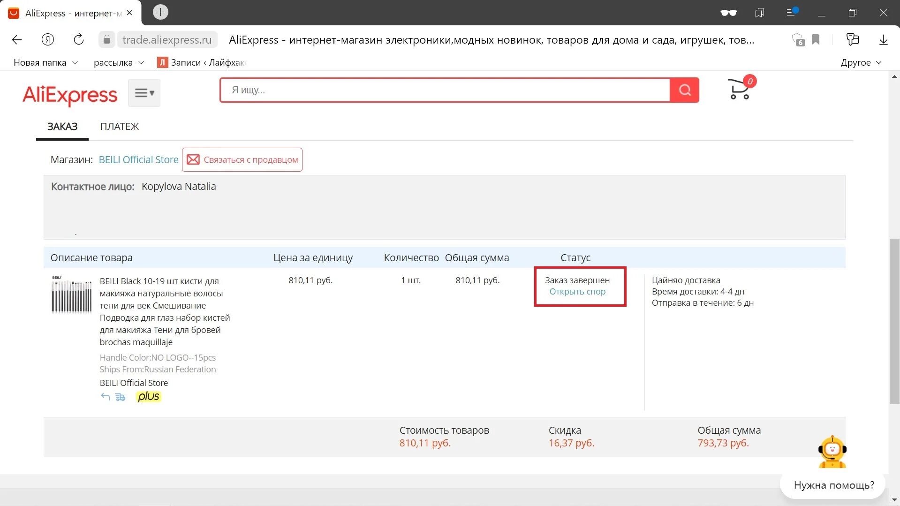Click the padlock site security icon
Image resolution: width=900 pixels, height=506 pixels.
107,40
